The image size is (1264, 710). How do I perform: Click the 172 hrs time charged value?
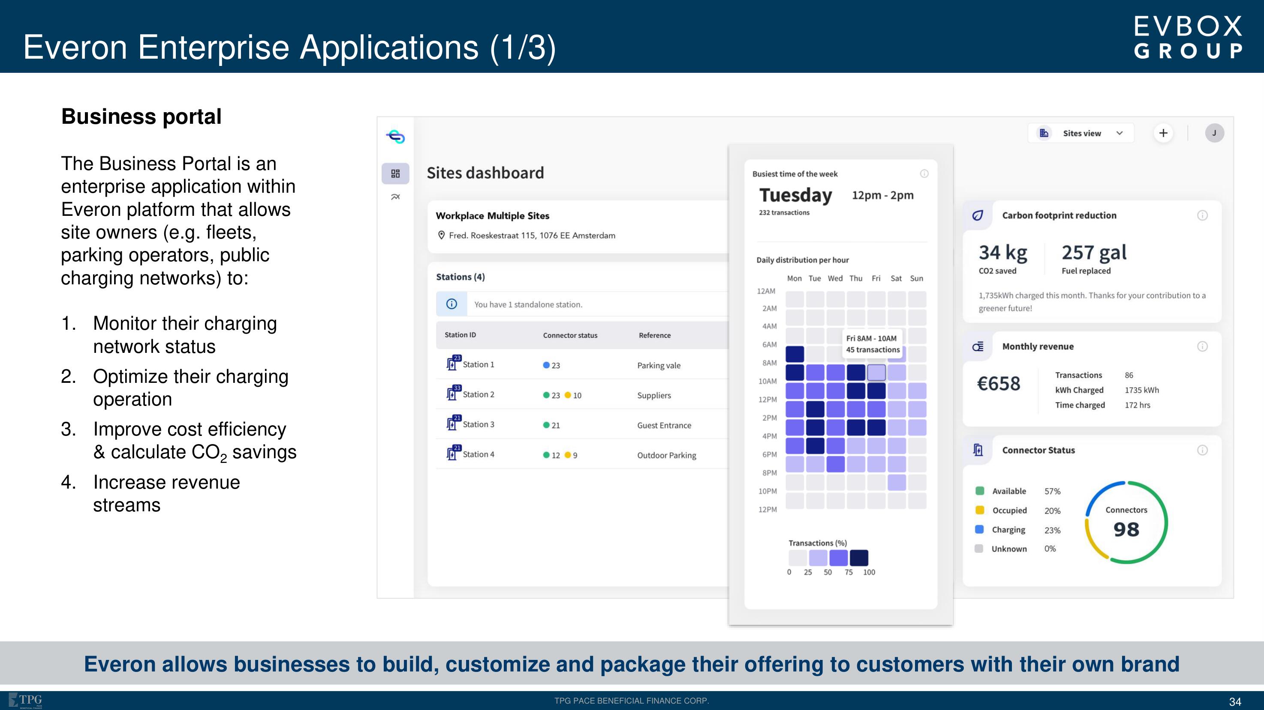click(x=1137, y=405)
